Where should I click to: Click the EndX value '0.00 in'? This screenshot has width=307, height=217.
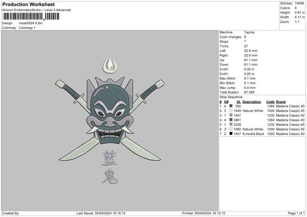(249, 69)
